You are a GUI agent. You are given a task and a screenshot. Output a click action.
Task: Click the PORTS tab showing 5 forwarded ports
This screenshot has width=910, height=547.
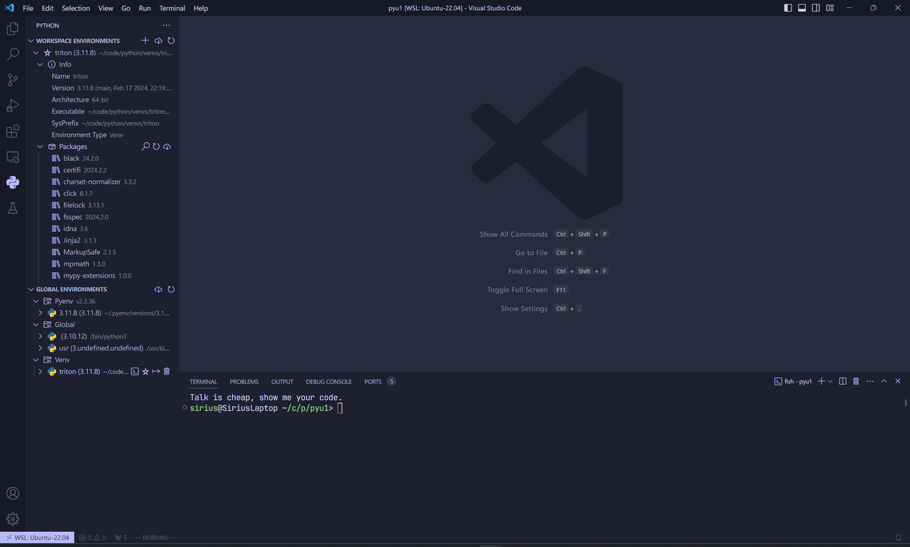point(372,381)
